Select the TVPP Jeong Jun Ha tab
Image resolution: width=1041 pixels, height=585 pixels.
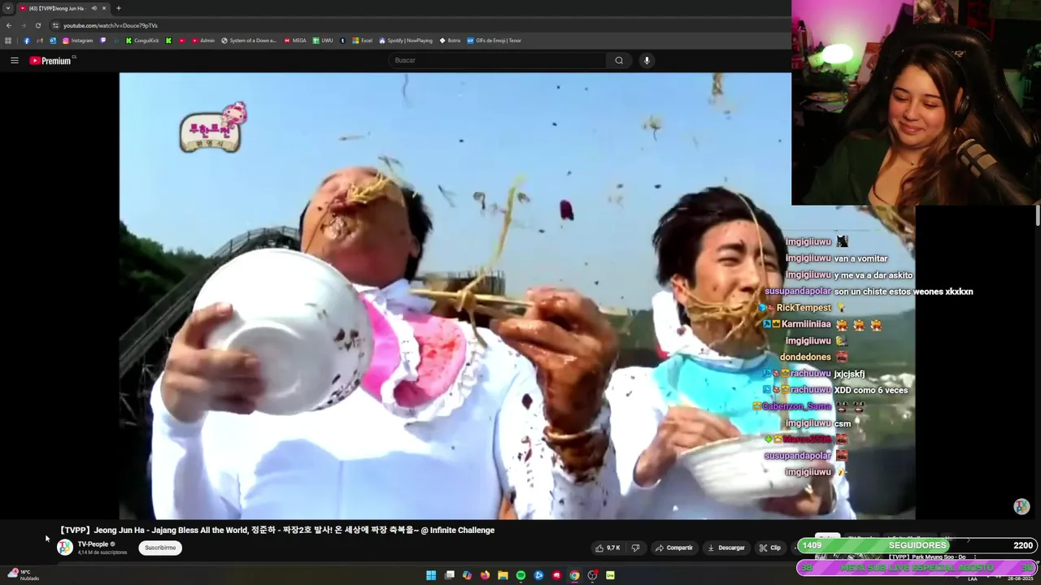point(55,8)
